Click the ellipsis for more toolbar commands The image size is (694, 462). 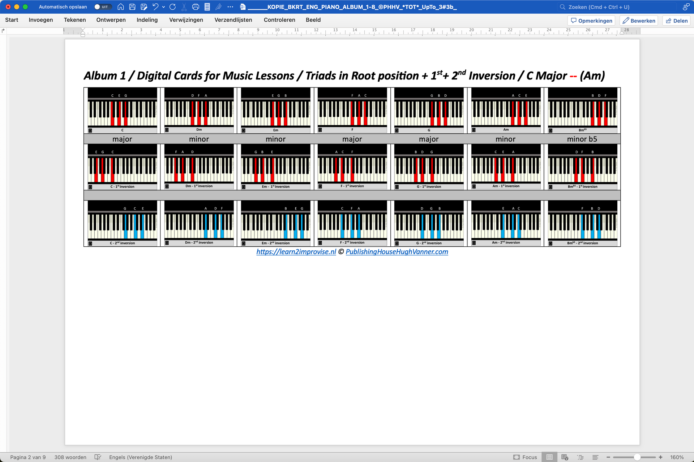[x=230, y=7]
